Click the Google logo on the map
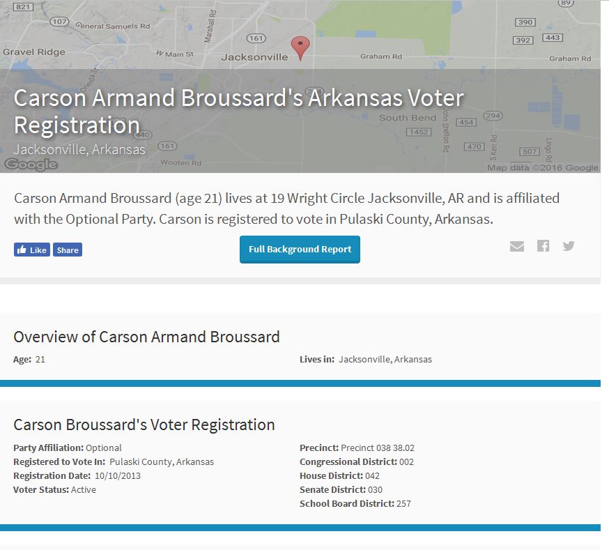609x550 pixels. 31,164
